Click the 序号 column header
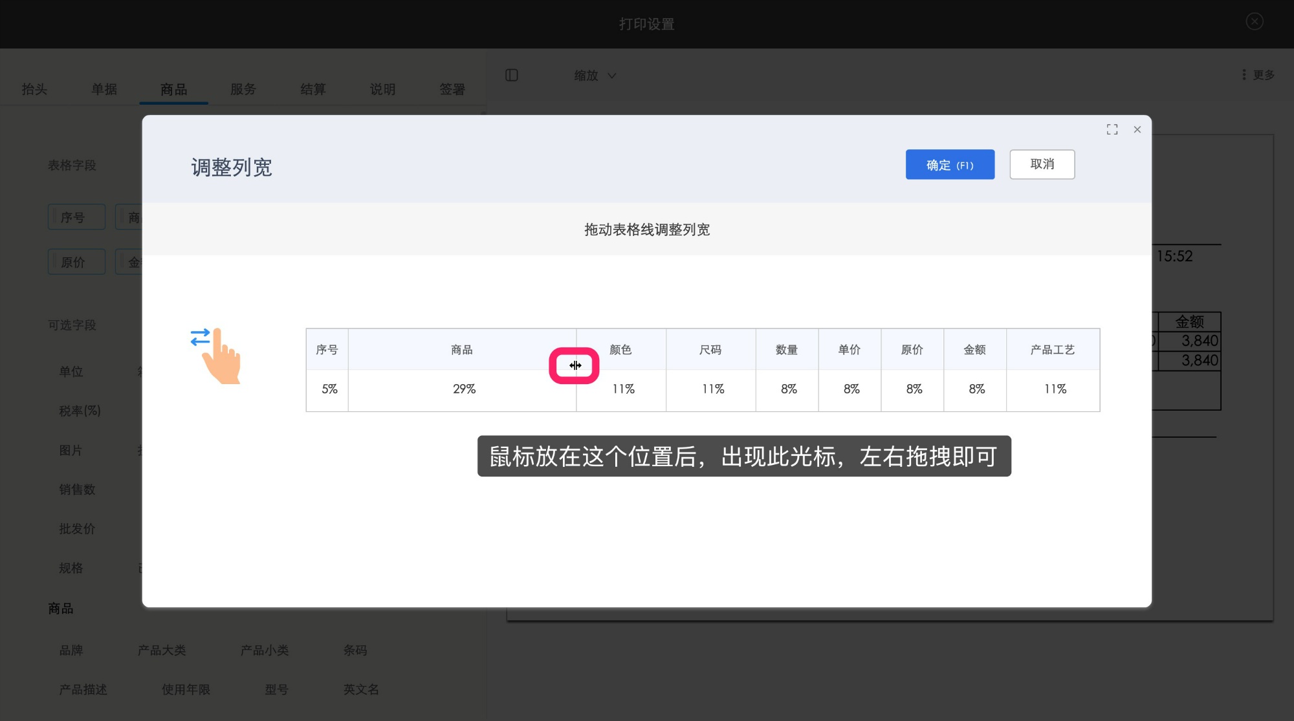This screenshot has width=1294, height=721. click(327, 350)
